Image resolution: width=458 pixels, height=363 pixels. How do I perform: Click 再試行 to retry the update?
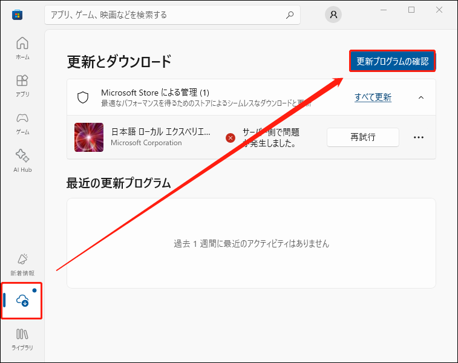363,137
